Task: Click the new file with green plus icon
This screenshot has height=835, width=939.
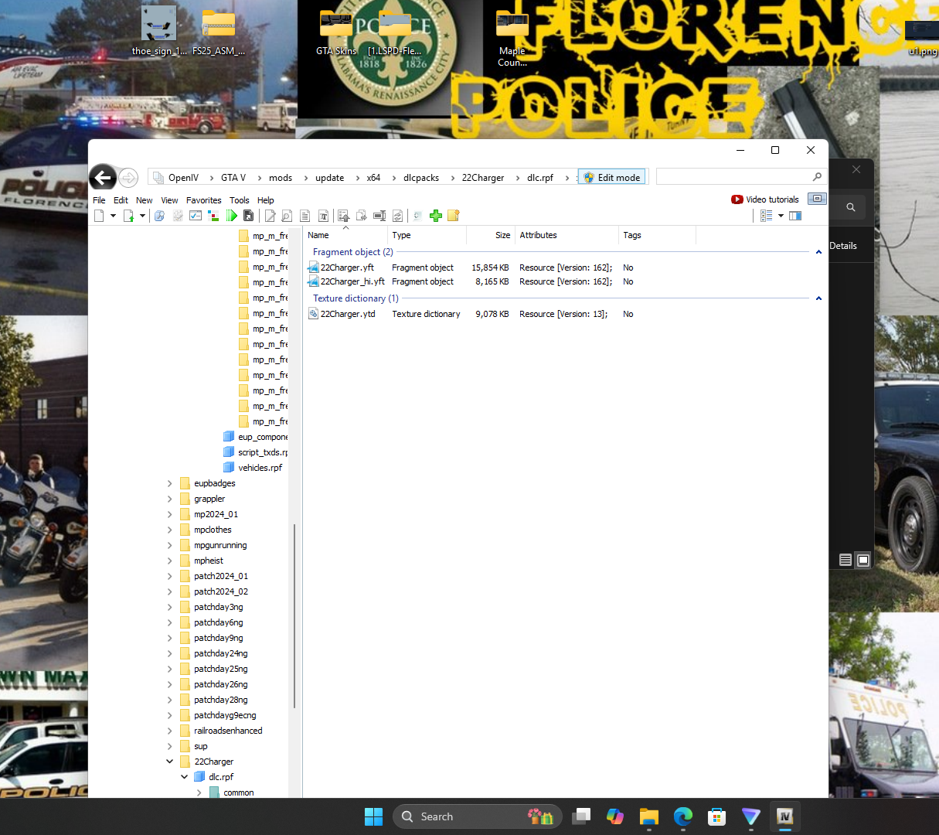Action: (128, 216)
